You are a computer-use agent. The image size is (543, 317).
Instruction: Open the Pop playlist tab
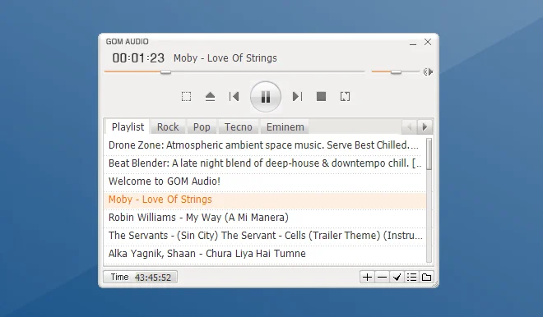(202, 126)
